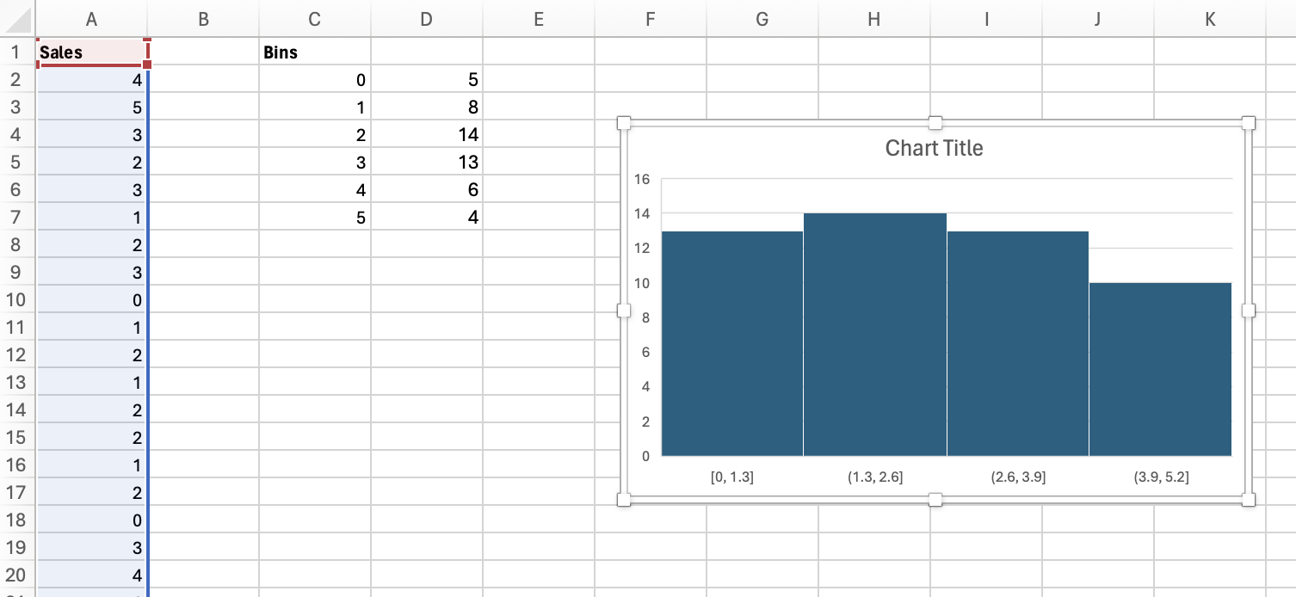Click the chart's top-middle resize handle
1296x597 pixels.
(x=935, y=123)
